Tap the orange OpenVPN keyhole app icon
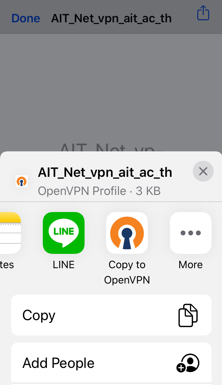The width and height of the screenshot is (222, 385). 127,233
